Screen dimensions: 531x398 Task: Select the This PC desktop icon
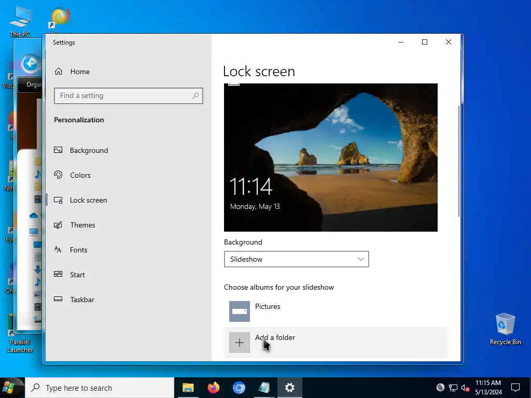tap(20, 22)
